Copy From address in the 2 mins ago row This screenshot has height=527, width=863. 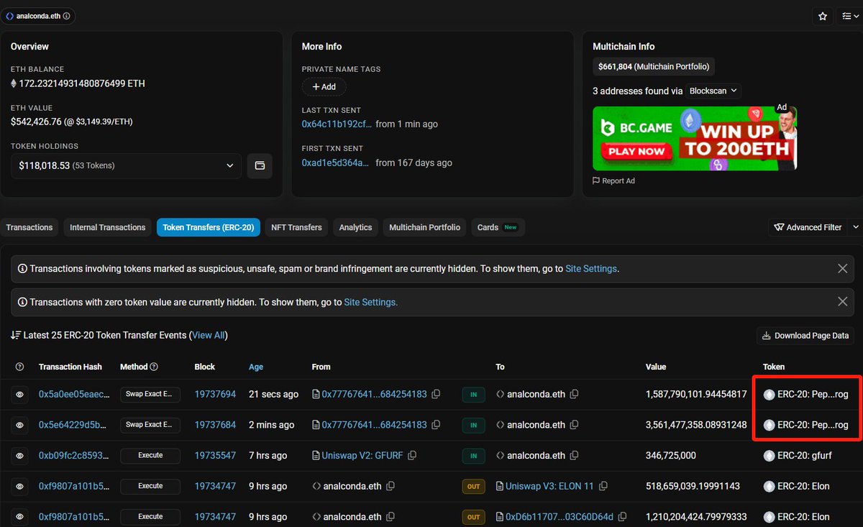pos(436,425)
